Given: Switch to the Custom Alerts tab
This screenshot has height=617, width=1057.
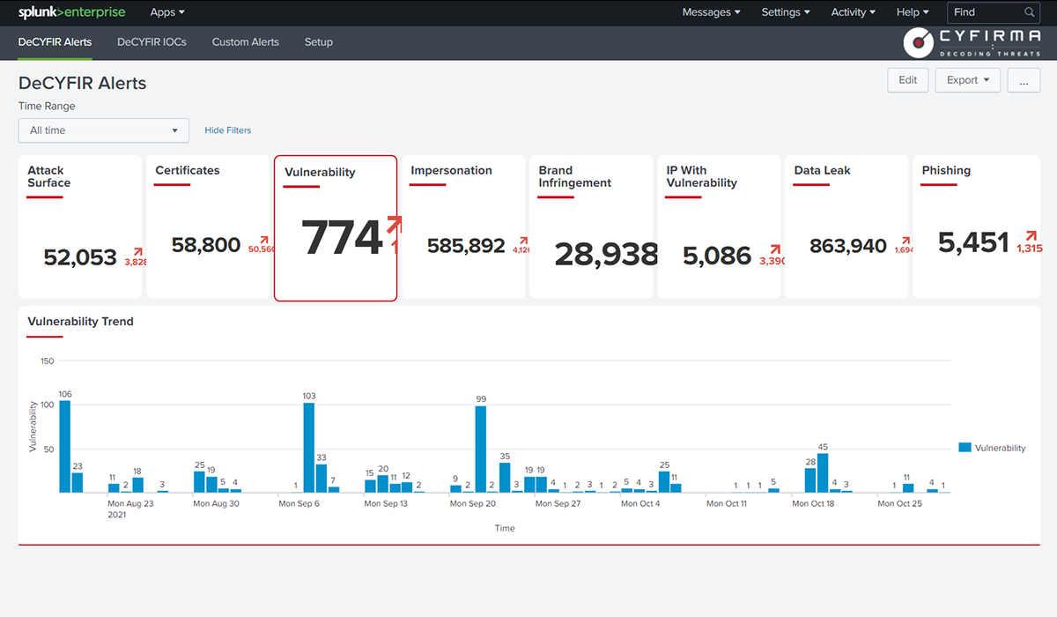Looking at the screenshot, I should click(245, 41).
